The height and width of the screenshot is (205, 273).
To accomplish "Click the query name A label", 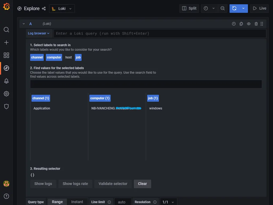I will 30,24.
